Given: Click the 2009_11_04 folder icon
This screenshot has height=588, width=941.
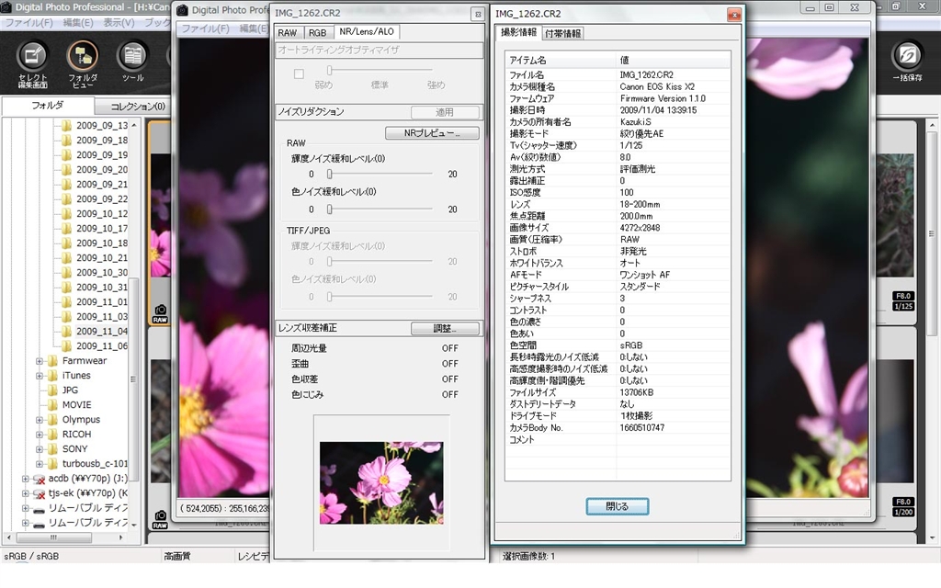Looking at the screenshot, I should click(x=66, y=332).
